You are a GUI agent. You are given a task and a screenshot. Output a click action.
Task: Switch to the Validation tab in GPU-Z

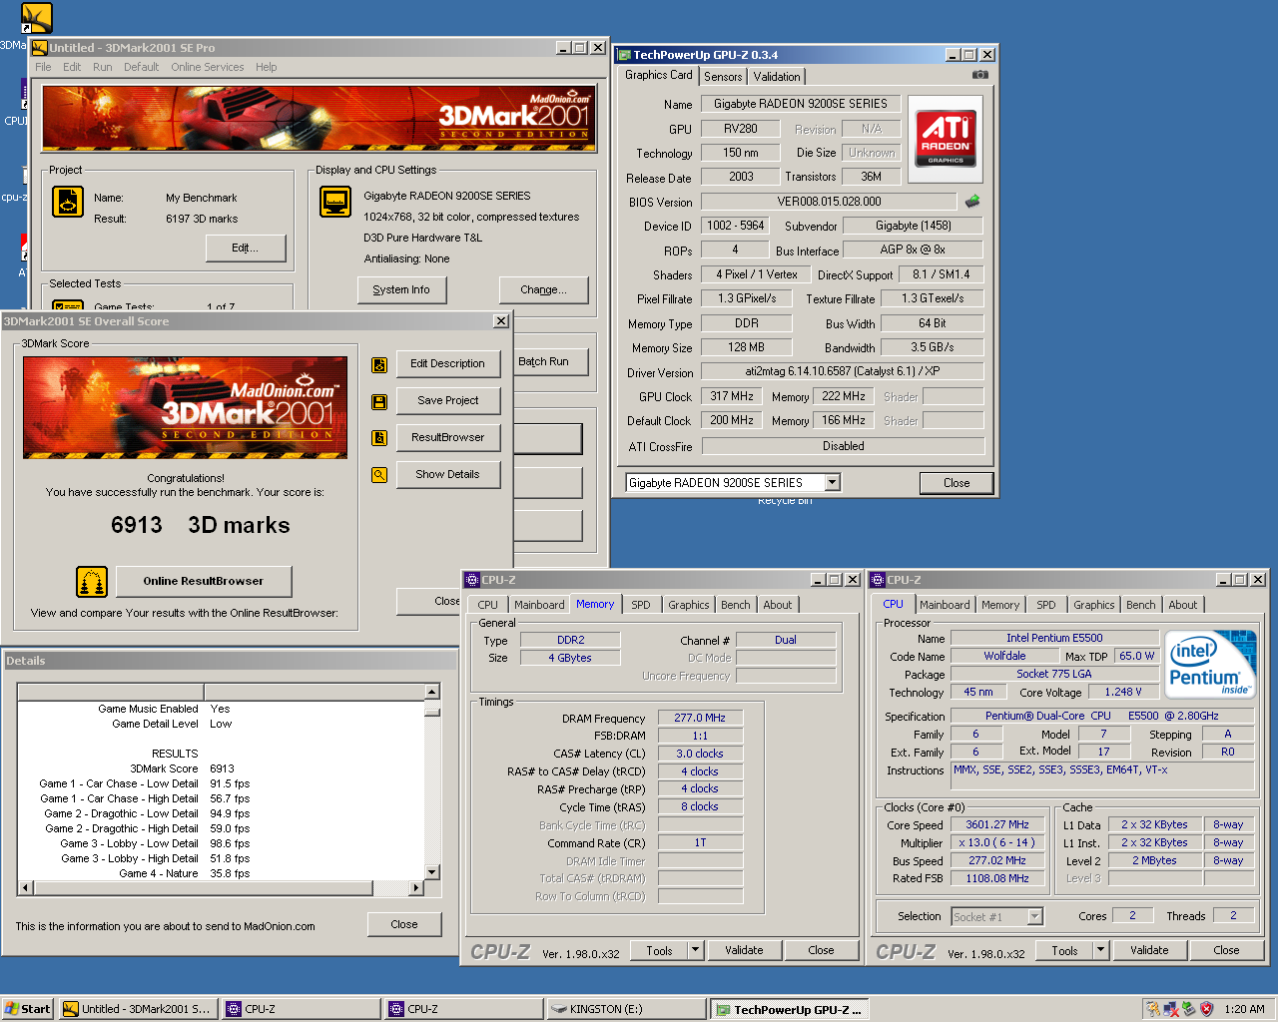(777, 77)
